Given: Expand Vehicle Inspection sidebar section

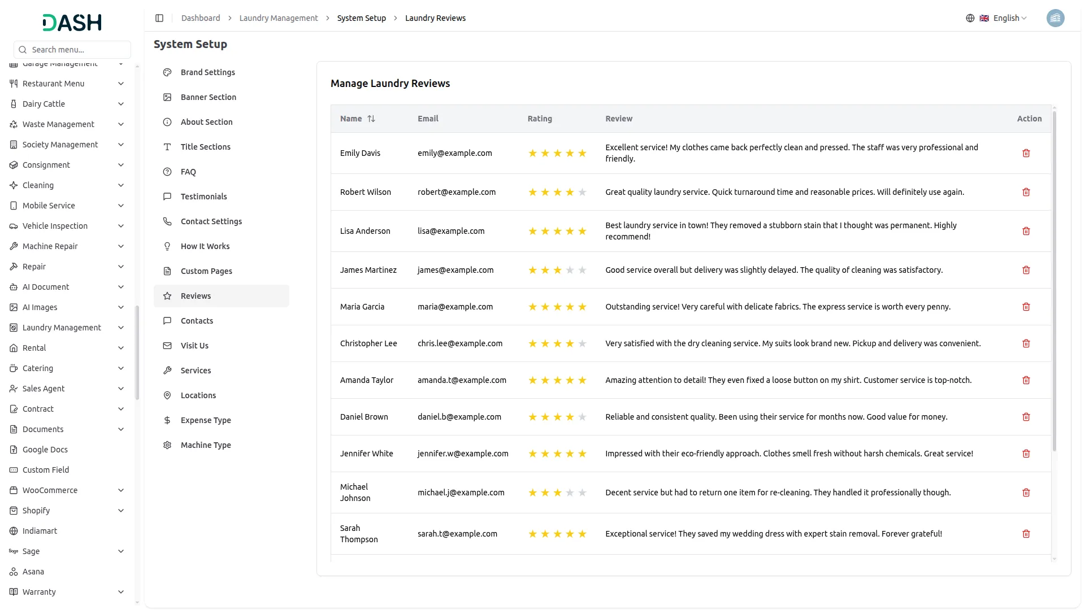Looking at the screenshot, I should [67, 226].
